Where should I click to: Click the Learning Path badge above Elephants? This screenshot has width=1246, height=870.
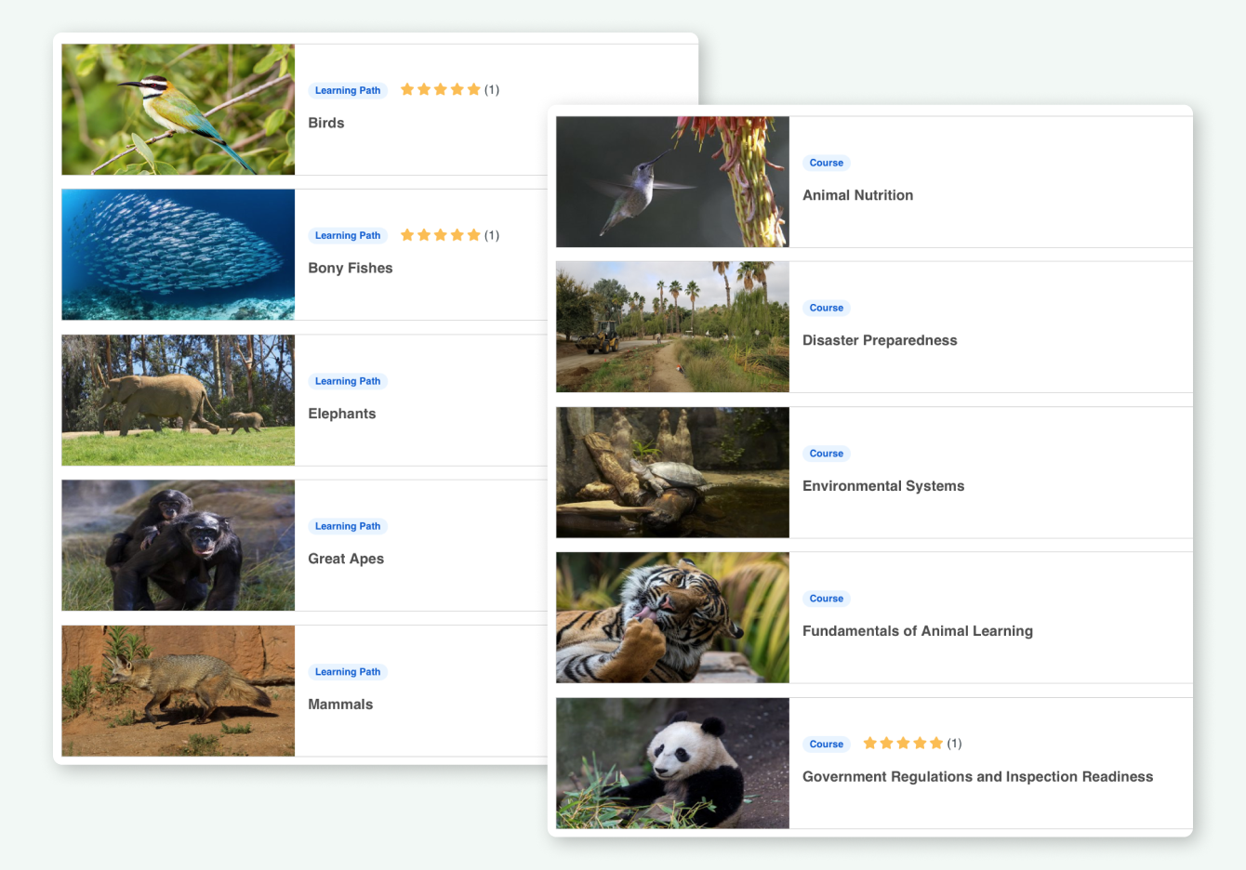pos(348,381)
